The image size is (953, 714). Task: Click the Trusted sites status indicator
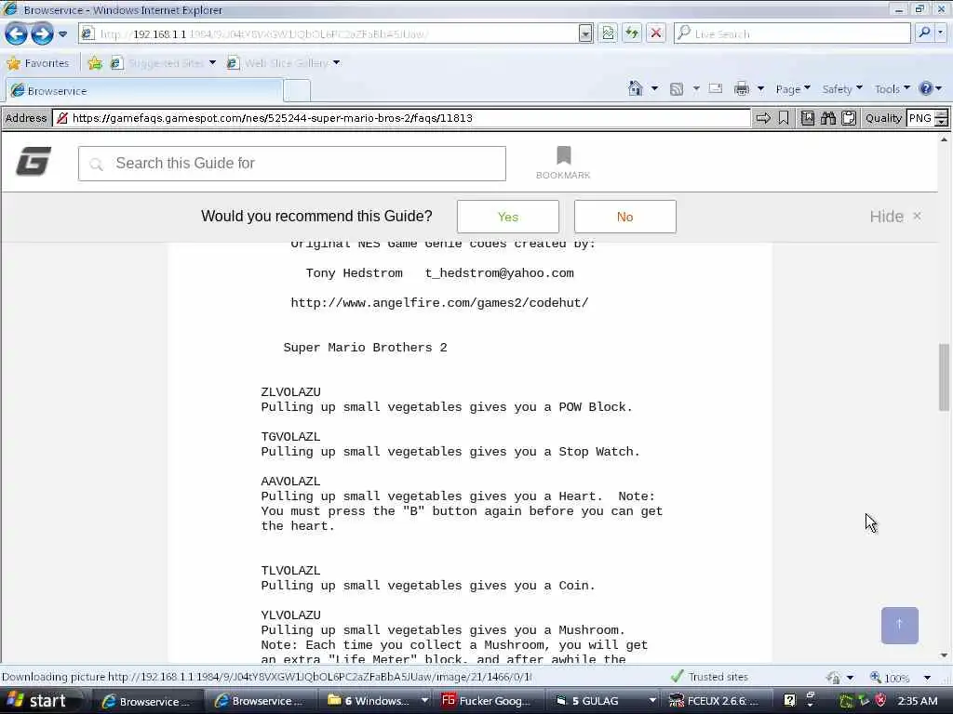709,677
